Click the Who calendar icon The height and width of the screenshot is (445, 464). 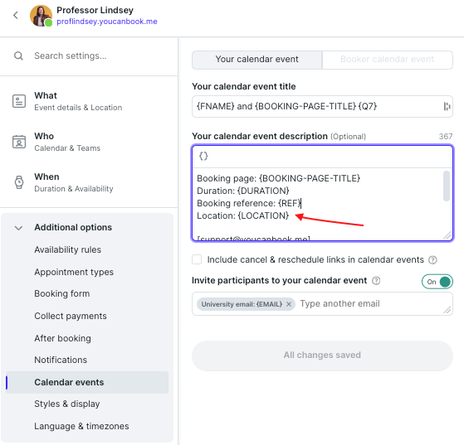click(19, 142)
